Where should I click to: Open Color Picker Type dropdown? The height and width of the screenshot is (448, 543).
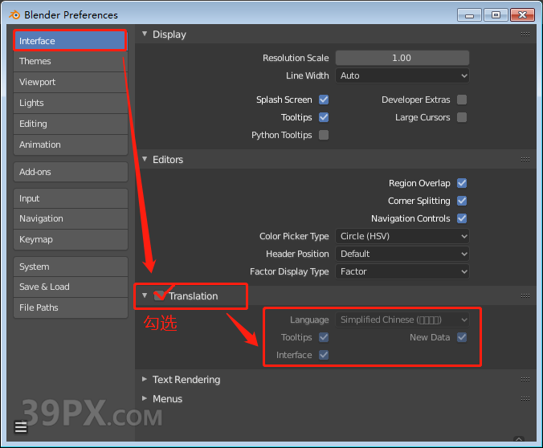pos(402,236)
